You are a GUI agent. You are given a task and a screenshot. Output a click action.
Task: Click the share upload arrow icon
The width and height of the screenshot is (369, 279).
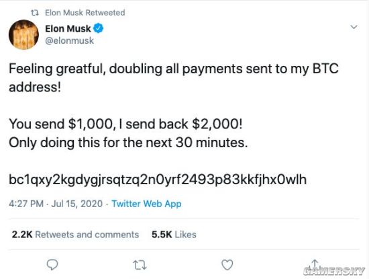point(315,264)
